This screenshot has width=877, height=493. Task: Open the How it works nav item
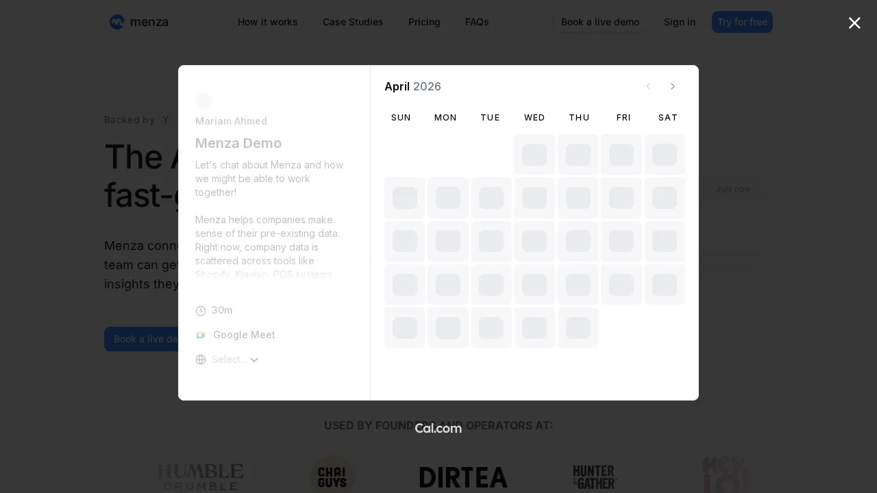click(267, 22)
